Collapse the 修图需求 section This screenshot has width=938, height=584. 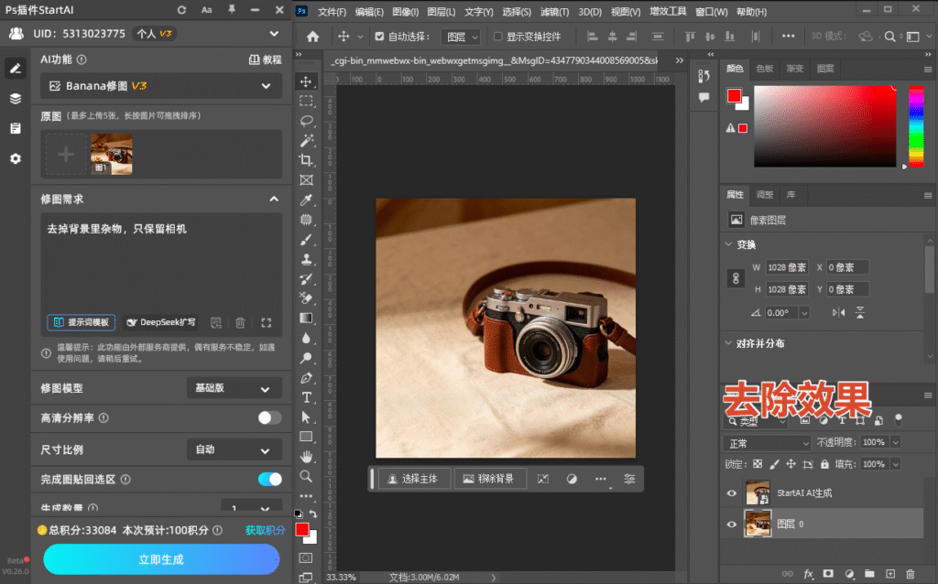[x=274, y=199]
